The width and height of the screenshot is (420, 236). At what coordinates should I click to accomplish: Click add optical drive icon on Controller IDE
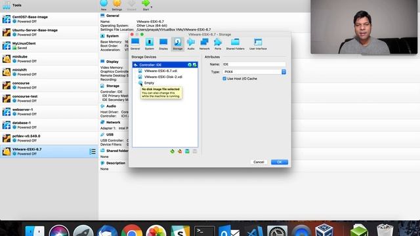(x=190, y=65)
